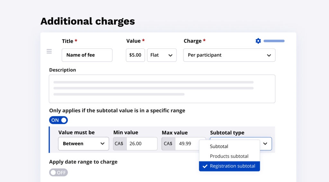Grab the drag handle icon beside Title
329x182 pixels.
(x=49, y=51)
